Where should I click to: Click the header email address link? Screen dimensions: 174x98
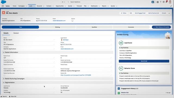[59, 21]
